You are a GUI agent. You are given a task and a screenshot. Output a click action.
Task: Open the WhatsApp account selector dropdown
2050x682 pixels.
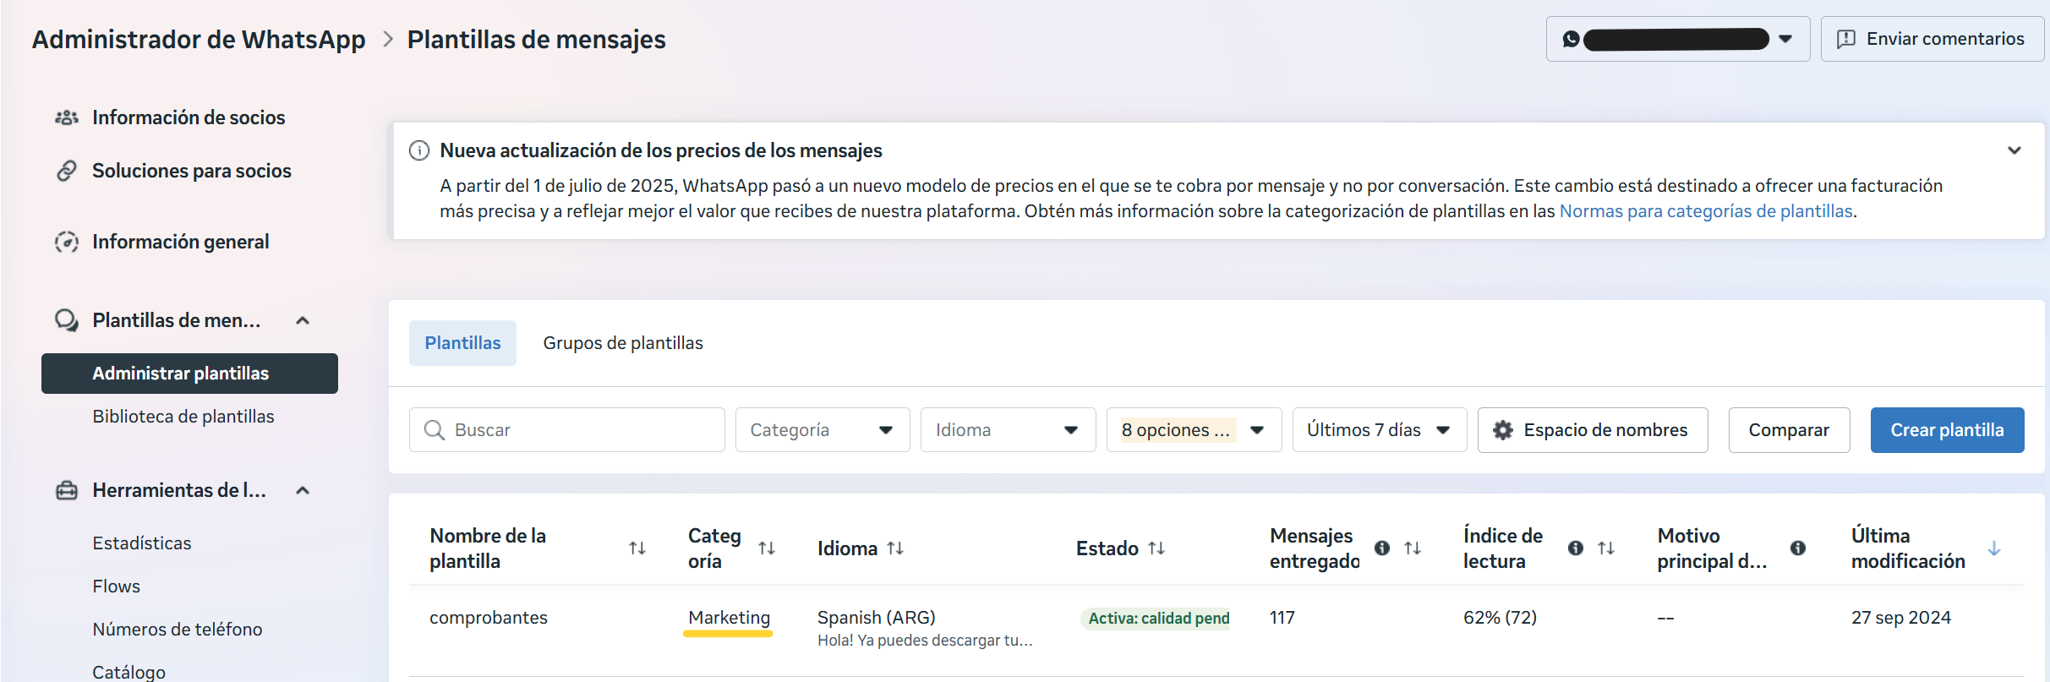(x=1678, y=39)
